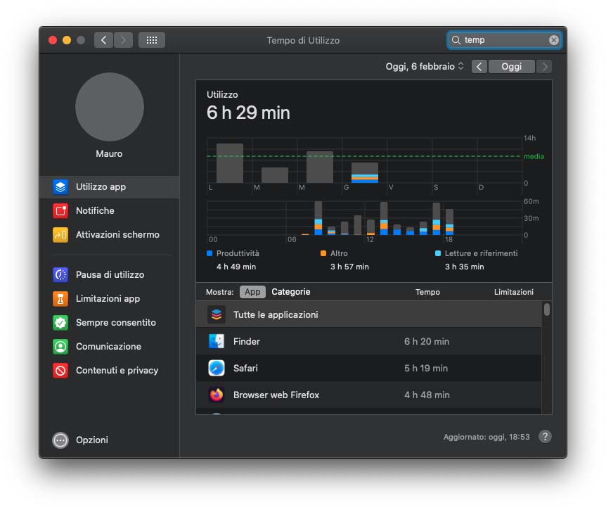Click Finder time 6 h 20 min
This screenshot has width=606, height=510.
point(427,341)
